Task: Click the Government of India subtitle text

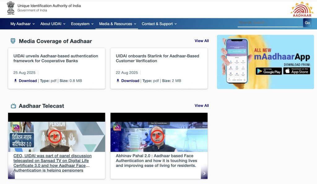Action: [32, 10]
